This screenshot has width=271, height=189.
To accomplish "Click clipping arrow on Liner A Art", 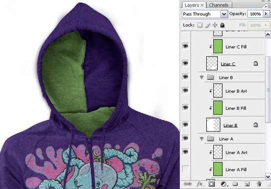I will pos(211,152).
